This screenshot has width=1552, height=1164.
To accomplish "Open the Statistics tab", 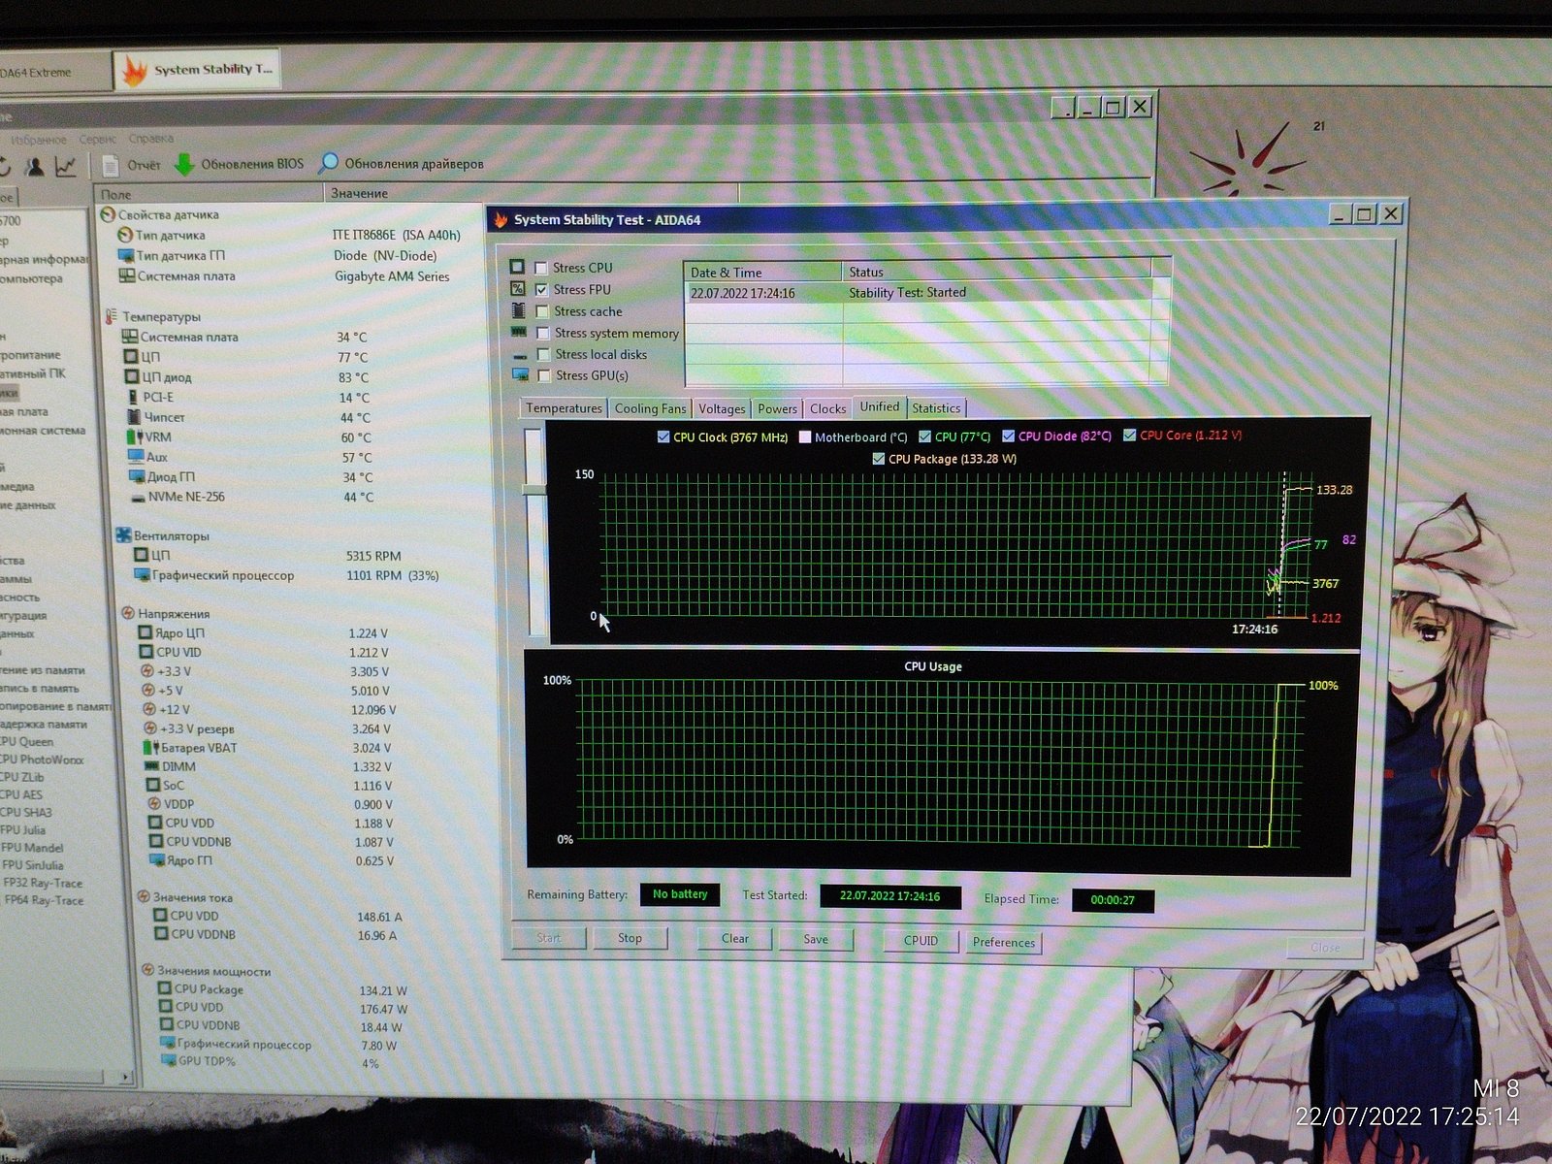I will [x=936, y=408].
